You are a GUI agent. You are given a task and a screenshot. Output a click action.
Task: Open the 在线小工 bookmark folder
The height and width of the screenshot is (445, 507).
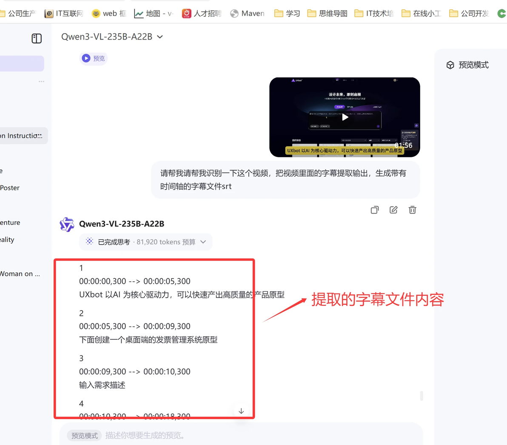pos(421,14)
